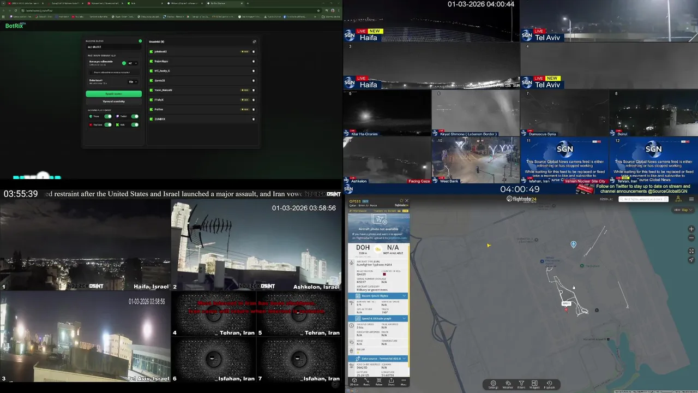Select yellow aircraft icon on map
The image size is (698, 393).
(489, 245)
